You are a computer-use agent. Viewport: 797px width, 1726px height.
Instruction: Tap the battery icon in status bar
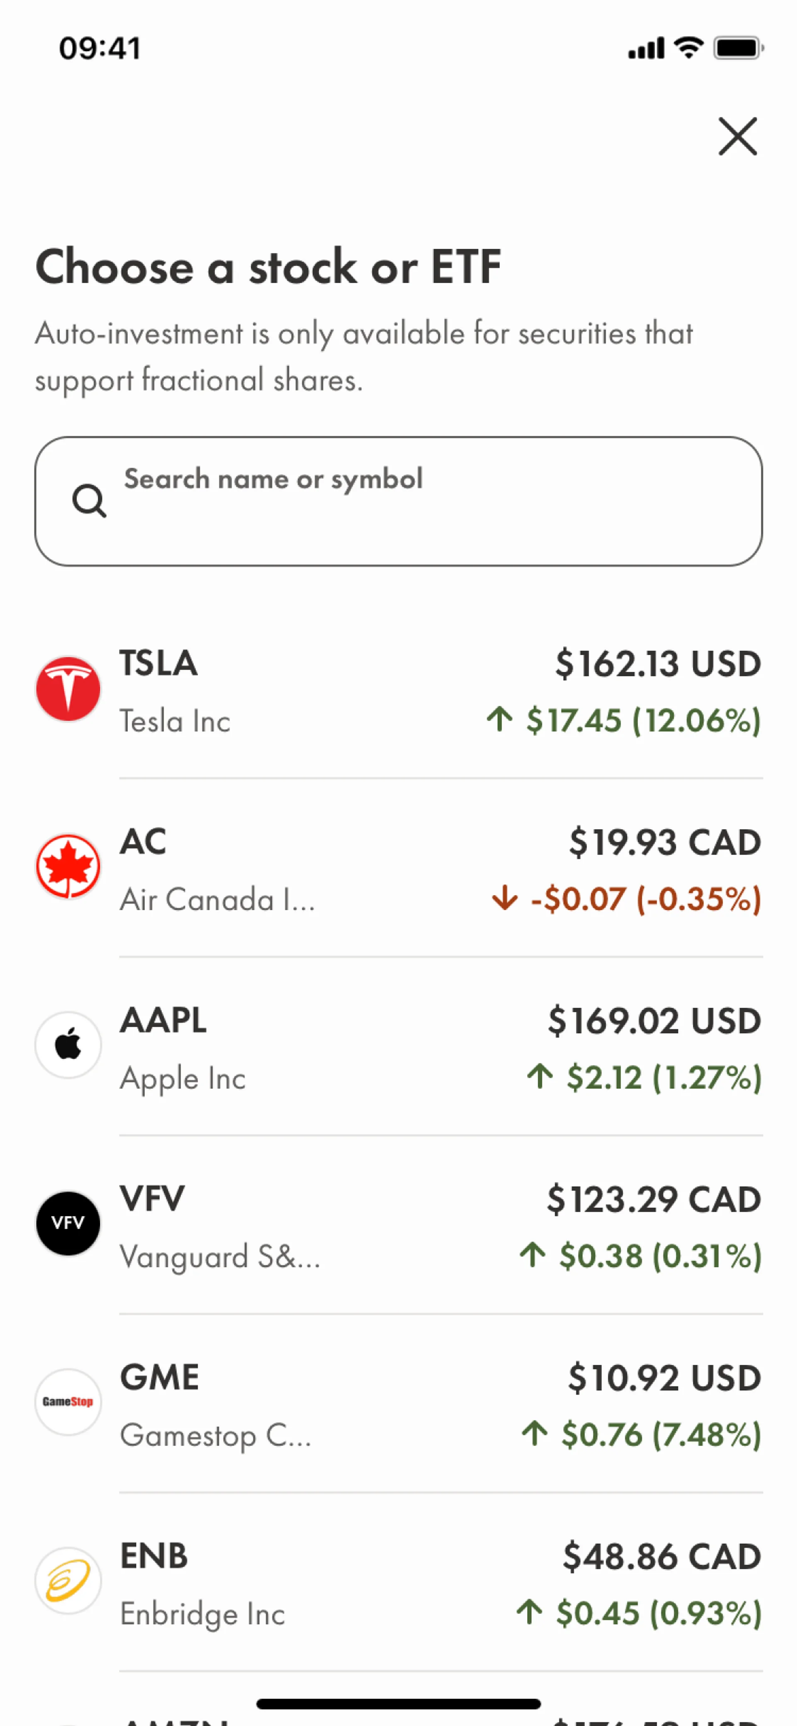point(738,48)
